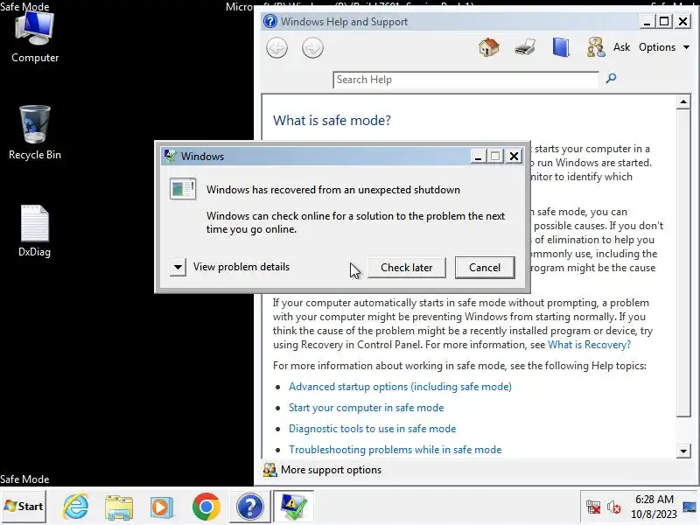Viewport: 700px width, 525px height.
Task: Click the Check later button
Action: pos(406,268)
